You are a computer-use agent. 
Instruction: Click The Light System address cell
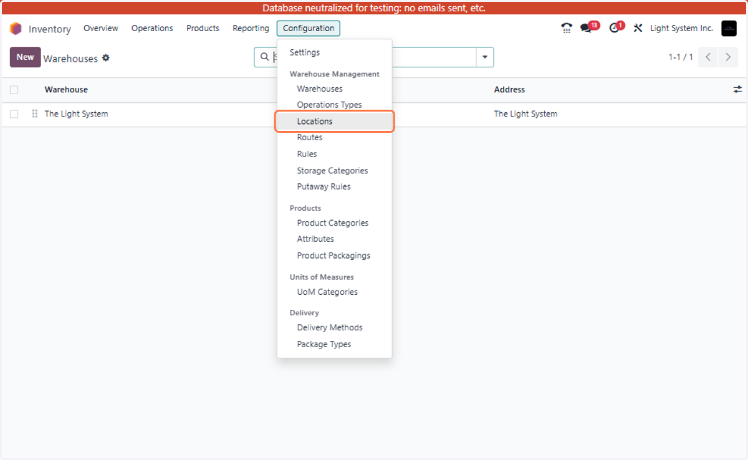point(525,114)
